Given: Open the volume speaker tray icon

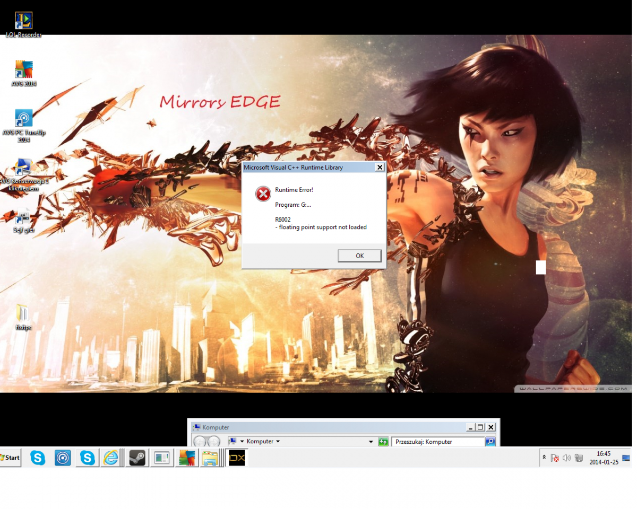Looking at the screenshot, I should pyautogui.click(x=566, y=458).
